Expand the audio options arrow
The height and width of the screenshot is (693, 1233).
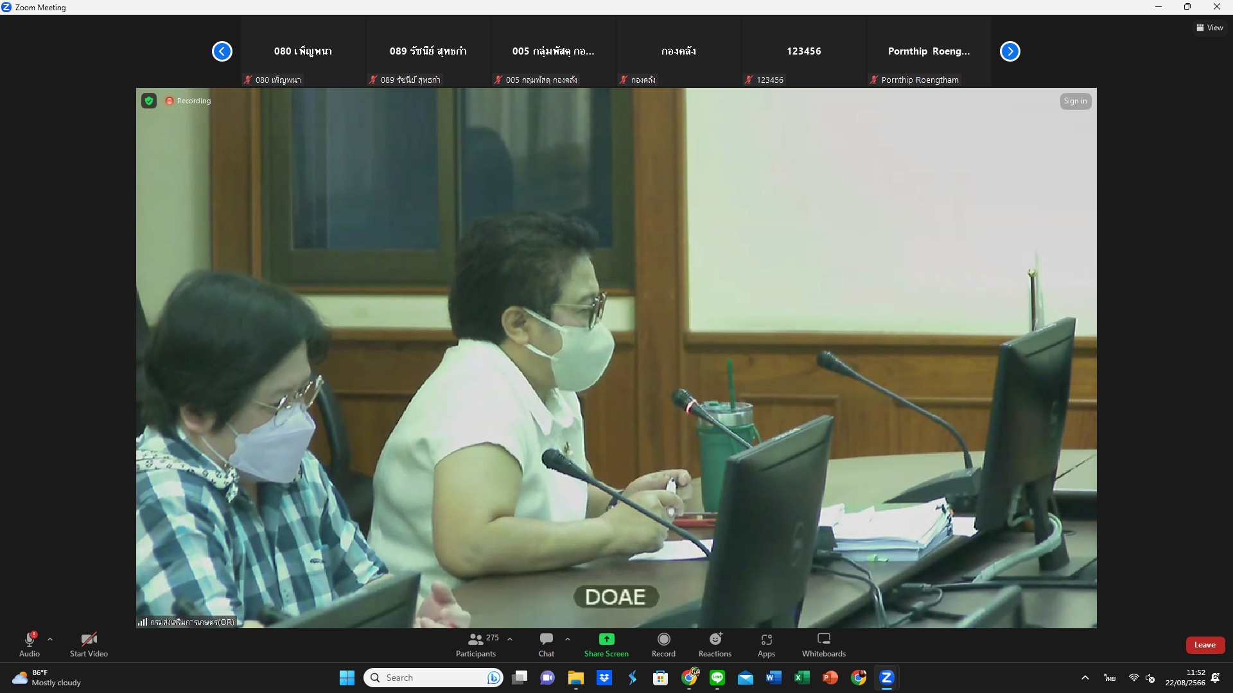pos(50,639)
